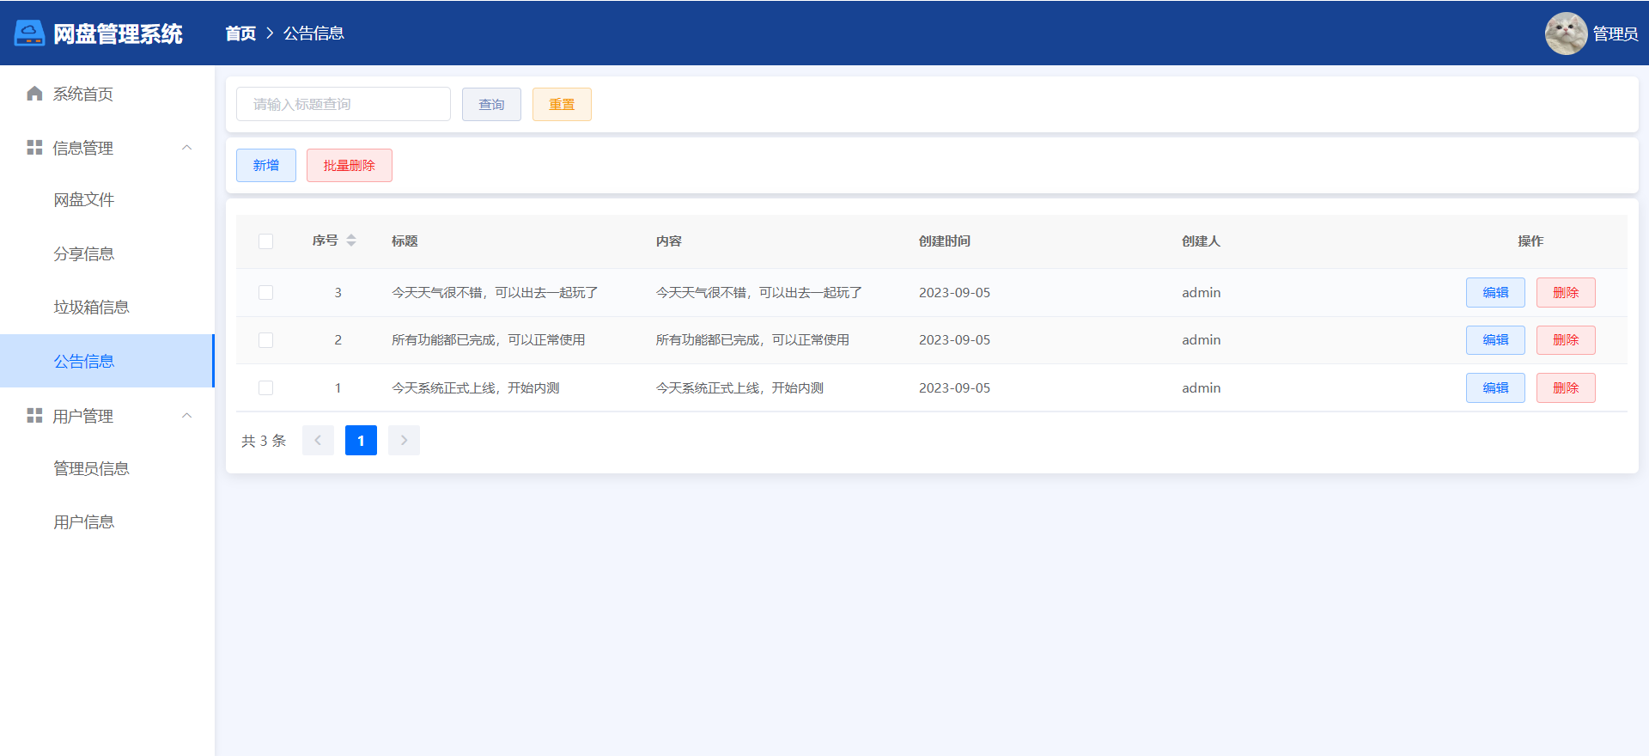Go to the next page arrow

click(x=404, y=441)
